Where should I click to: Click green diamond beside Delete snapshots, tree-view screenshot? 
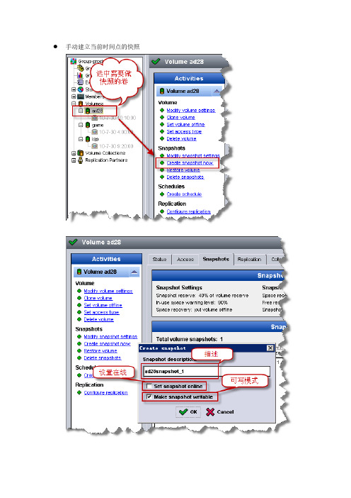click(x=162, y=177)
